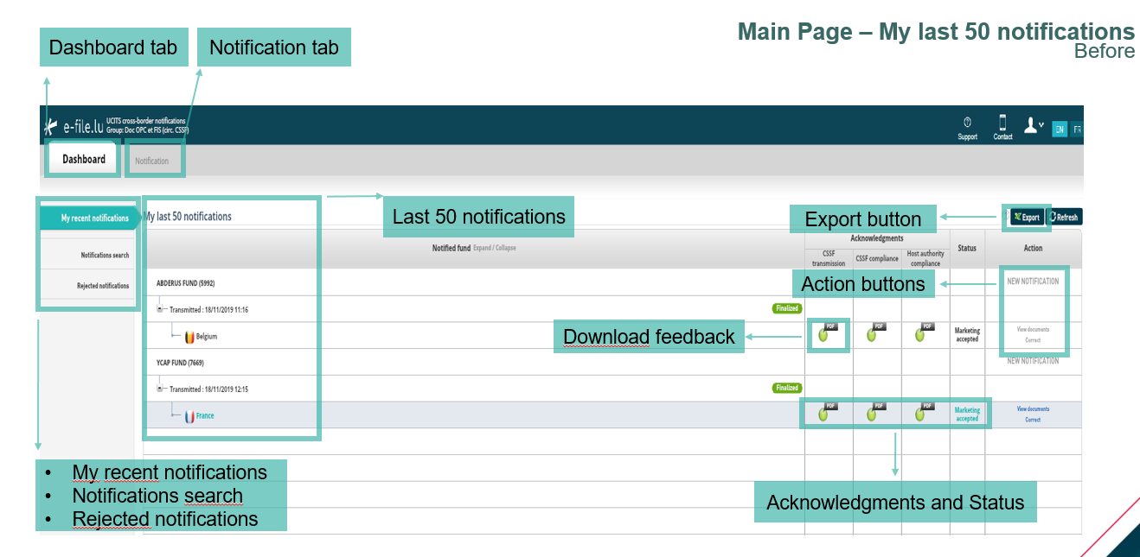Click NEW NOTIFICATION for ABDERUS FUND

pyautogui.click(x=1033, y=282)
